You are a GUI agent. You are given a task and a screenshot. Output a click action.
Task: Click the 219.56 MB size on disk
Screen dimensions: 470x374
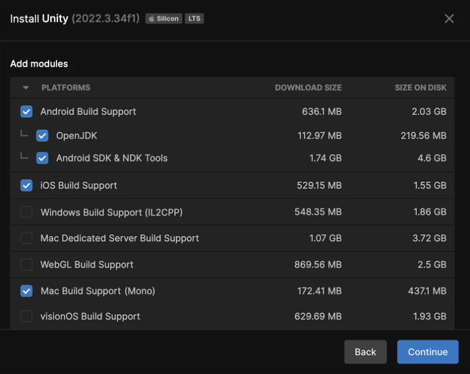tap(423, 136)
